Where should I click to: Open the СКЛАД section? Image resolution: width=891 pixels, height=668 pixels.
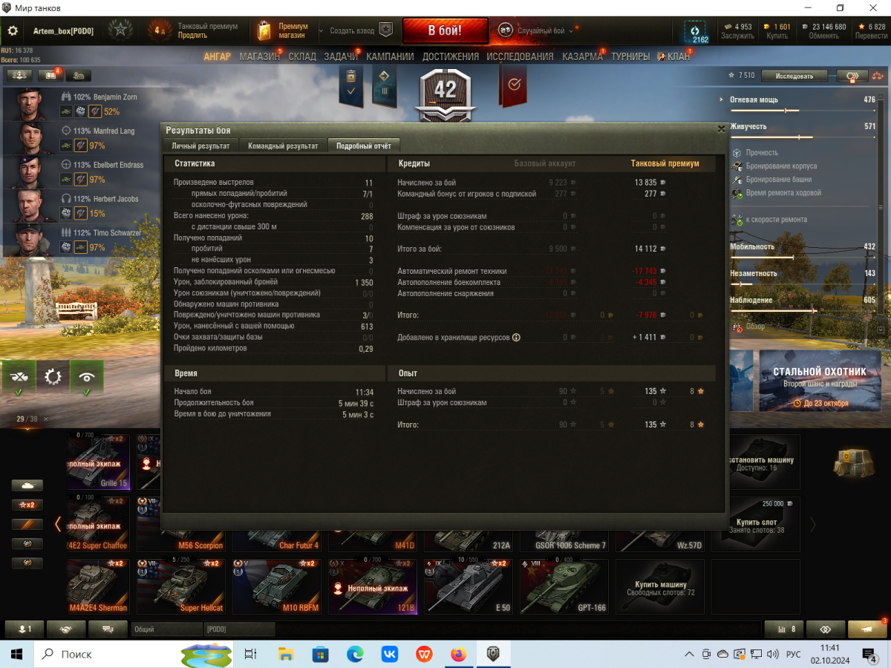(x=302, y=56)
